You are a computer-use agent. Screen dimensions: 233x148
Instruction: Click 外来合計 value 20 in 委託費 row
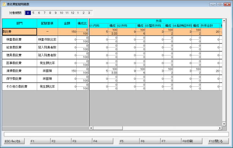(x=210, y=32)
